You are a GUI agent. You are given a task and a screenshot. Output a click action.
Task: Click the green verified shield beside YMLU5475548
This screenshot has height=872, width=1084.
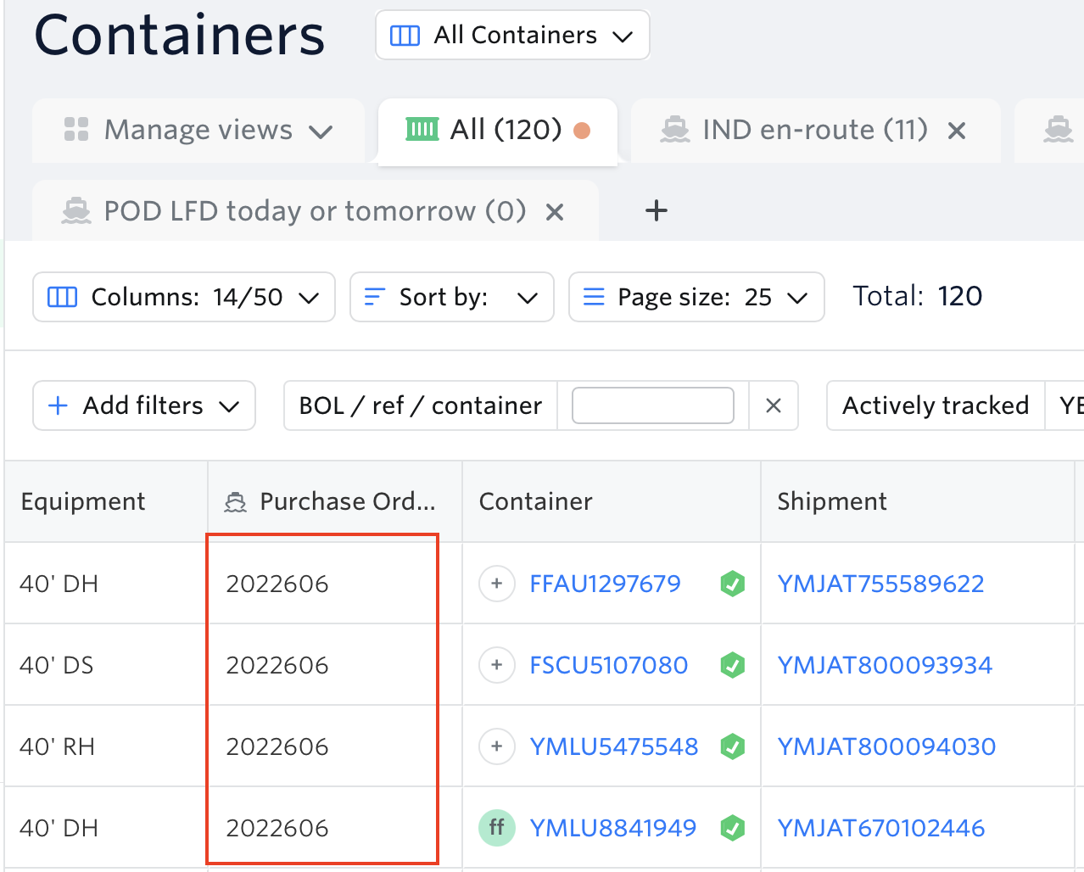point(733,746)
